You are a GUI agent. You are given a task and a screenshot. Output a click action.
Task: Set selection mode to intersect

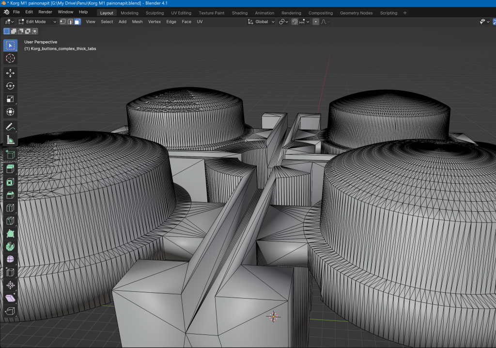(34, 31)
